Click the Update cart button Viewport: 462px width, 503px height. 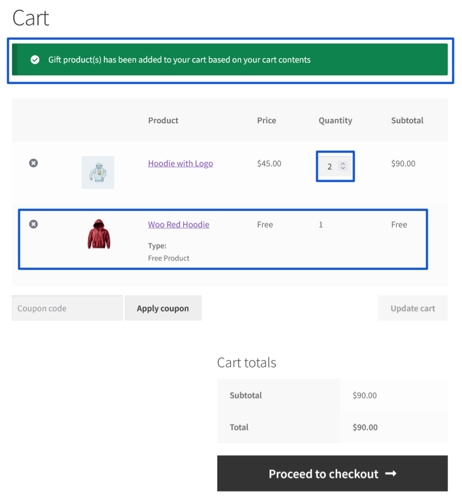(413, 308)
